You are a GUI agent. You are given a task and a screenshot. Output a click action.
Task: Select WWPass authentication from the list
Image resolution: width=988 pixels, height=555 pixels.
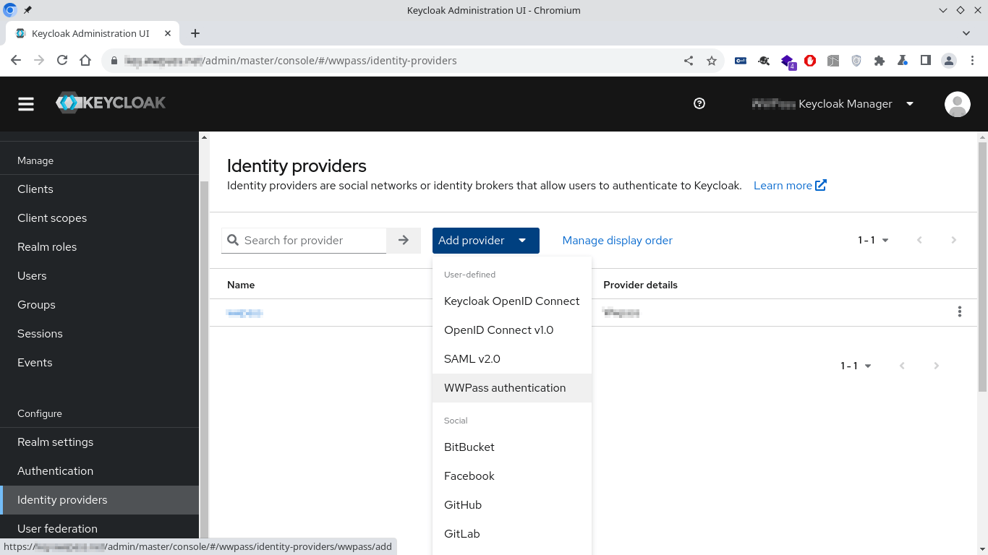[x=505, y=388]
